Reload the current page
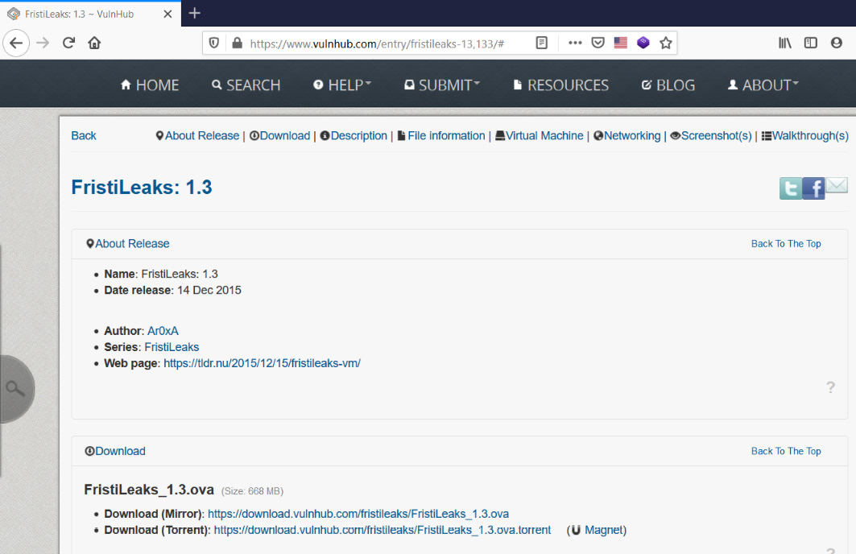Image resolution: width=856 pixels, height=554 pixels. tap(68, 43)
